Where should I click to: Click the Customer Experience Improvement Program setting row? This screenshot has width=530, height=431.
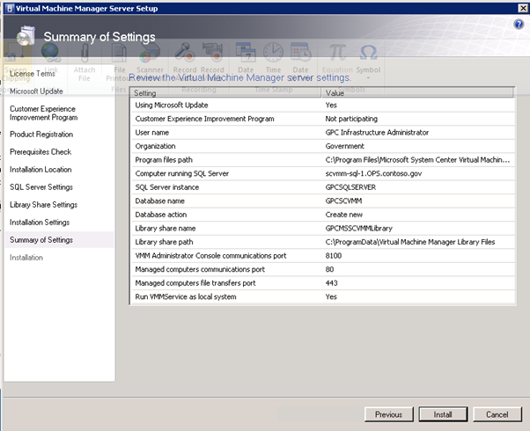pos(323,119)
